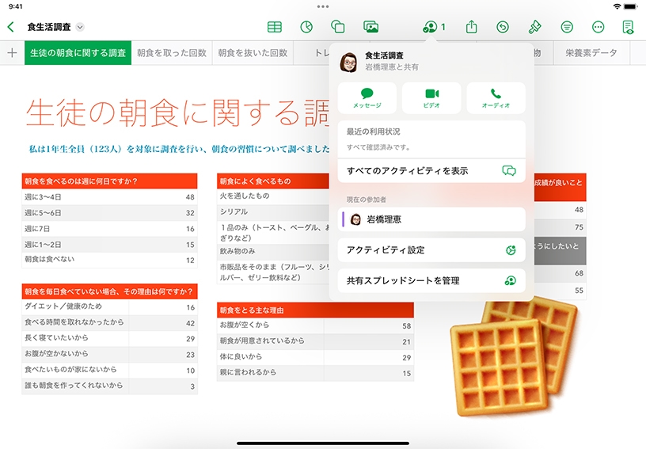
Task: Go back using the green chevron
Action: tap(10, 27)
